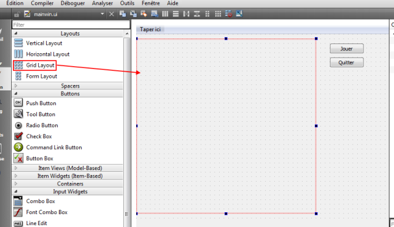Click the widget box vertical scrollbar
This screenshot has width=394, height=227.
[x=127, y=128]
